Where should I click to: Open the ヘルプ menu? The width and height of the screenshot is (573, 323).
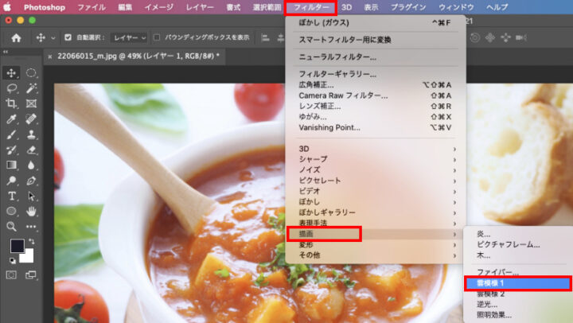point(497,7)
